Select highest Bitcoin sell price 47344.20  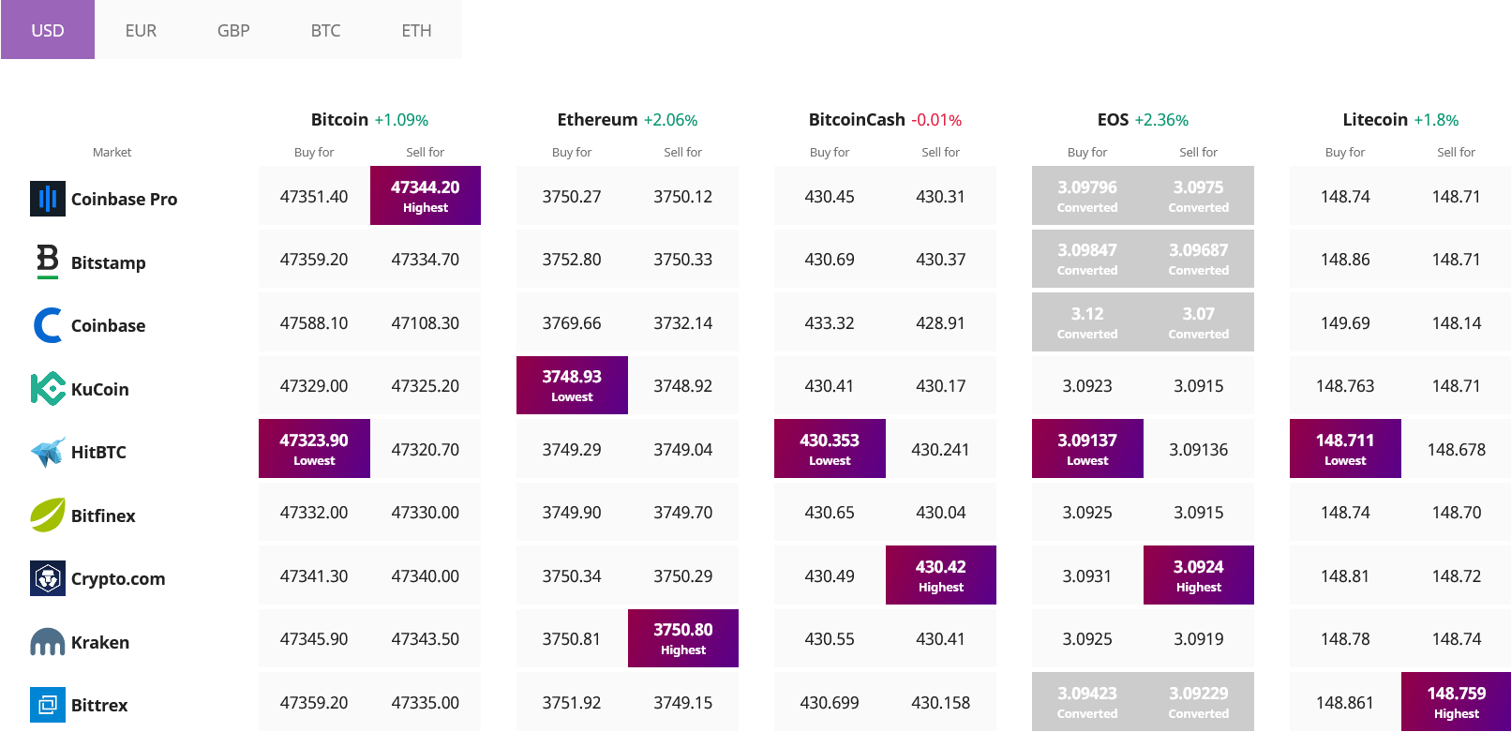click(426, 195)
